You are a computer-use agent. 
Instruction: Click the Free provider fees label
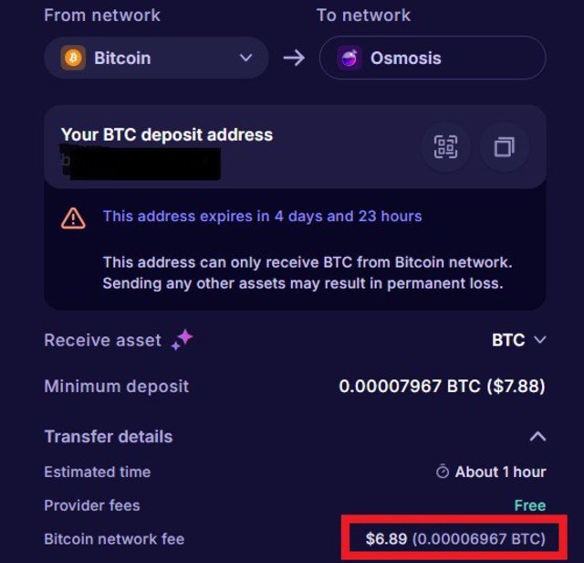tap(530, 505)
